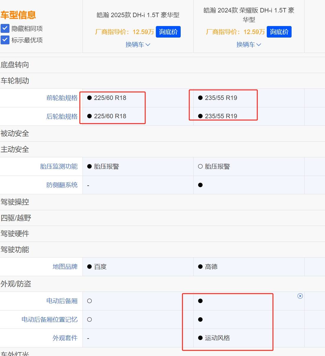Open 换辆车 dropdown for 2024款 荣耀版
The image size is (325, 356).
[249, 45]
